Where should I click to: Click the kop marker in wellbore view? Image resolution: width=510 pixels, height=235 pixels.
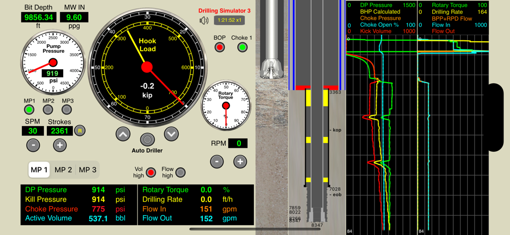[x=334, y=130]
